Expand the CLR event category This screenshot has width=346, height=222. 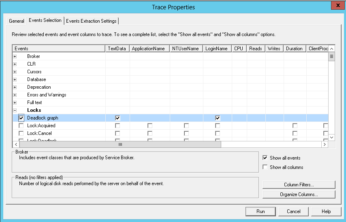[15, 64]
